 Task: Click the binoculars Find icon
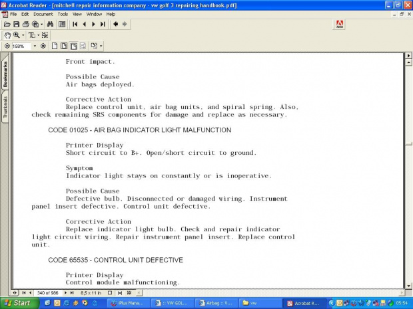click(x=50, y=25)
